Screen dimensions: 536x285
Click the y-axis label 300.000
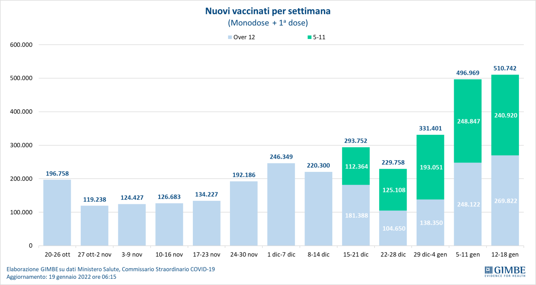click(21, 145)
